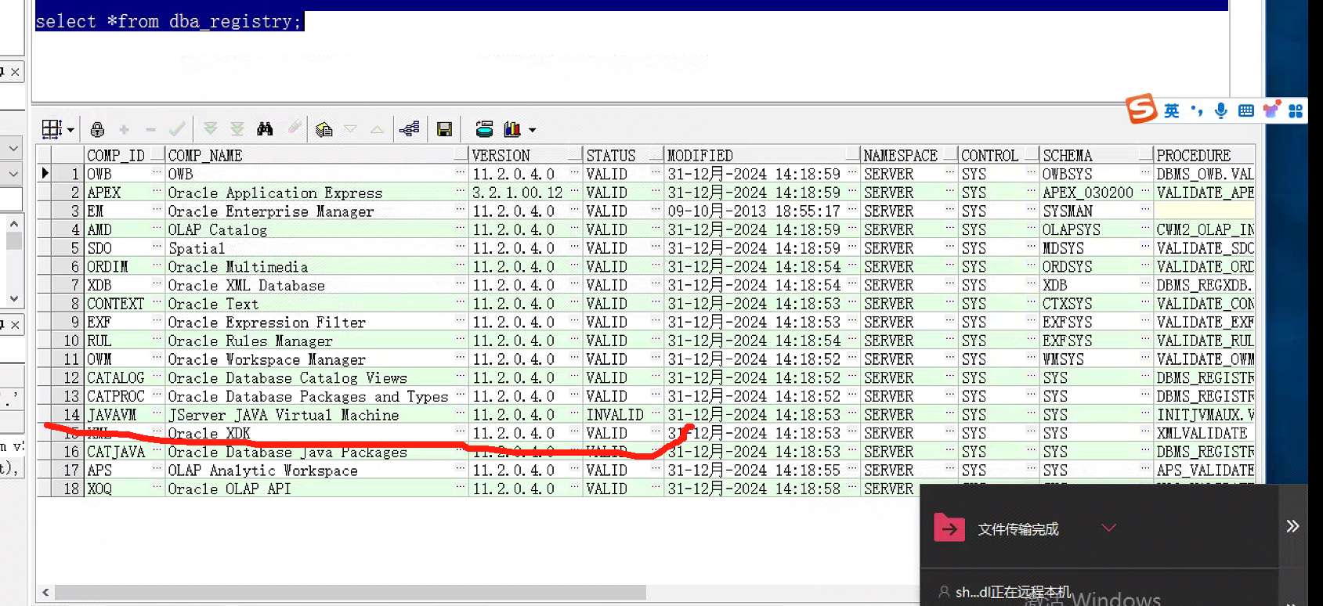1323x606 pixels.
Task: Save results with the floppy disk icon
Action: (444, 129)
